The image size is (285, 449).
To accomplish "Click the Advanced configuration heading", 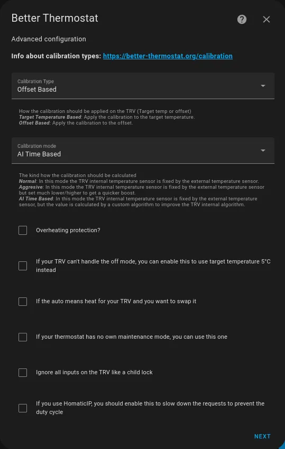I will [49, 39].
